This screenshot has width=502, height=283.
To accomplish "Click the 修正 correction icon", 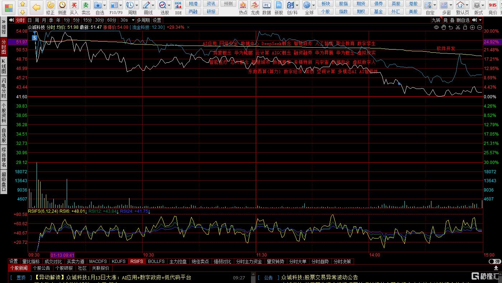I will pos(51,5).
